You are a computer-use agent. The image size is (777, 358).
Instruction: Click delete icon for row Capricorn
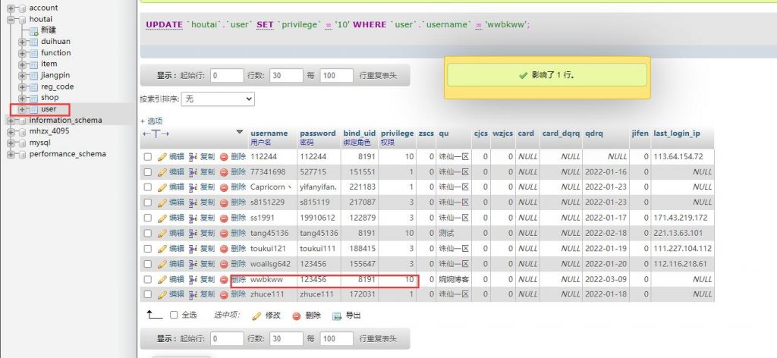click(224, 187)
